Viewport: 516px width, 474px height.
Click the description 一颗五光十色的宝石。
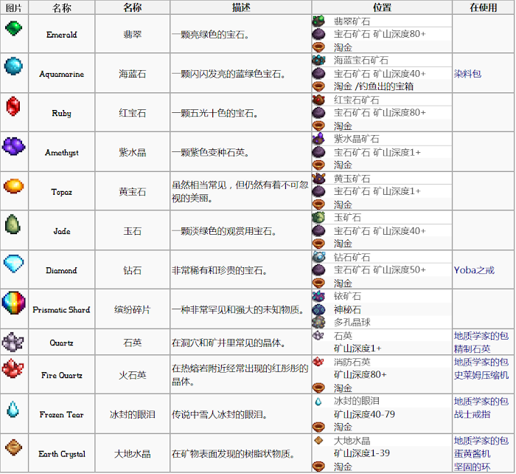(215, 113)
